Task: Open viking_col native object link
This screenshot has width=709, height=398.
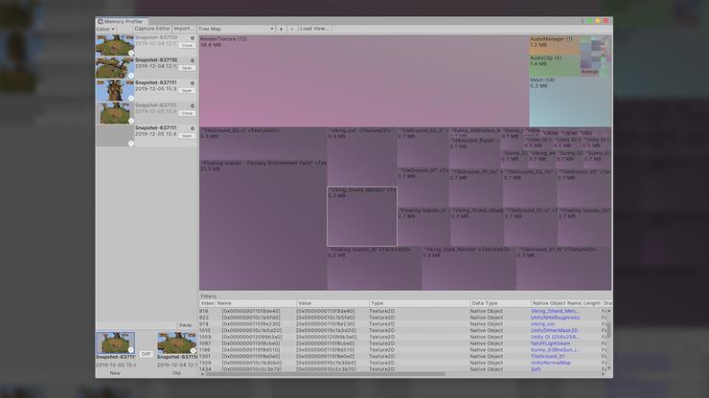Action: coord(542,324)
